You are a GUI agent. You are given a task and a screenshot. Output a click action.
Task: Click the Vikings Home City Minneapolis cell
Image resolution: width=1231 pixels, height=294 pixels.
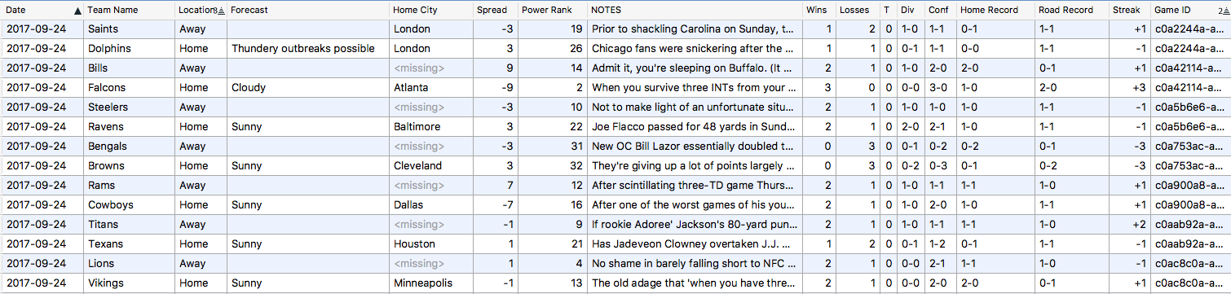point(430,283)
